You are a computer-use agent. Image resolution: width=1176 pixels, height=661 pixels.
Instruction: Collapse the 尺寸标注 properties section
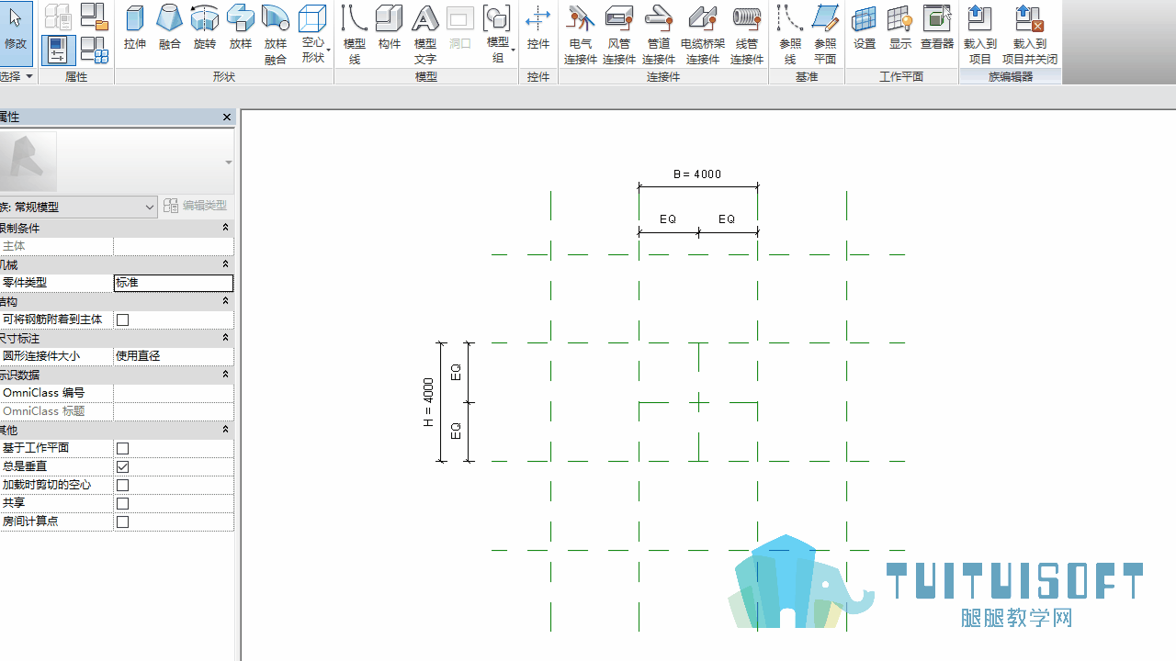pyautogui.click(x=226, y=338)
